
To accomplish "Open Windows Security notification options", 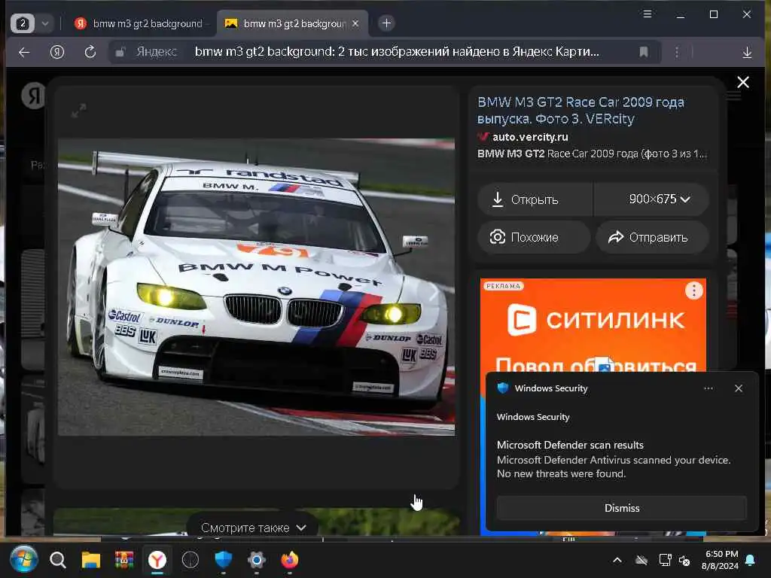I will click(708, 388).
